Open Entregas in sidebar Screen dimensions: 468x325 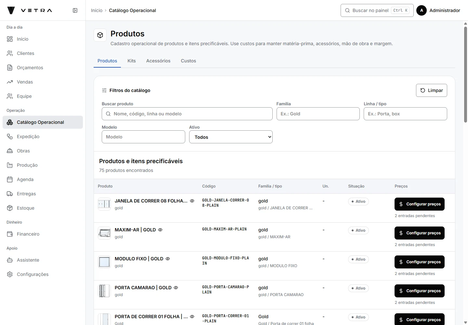click(x=43, y=194)
